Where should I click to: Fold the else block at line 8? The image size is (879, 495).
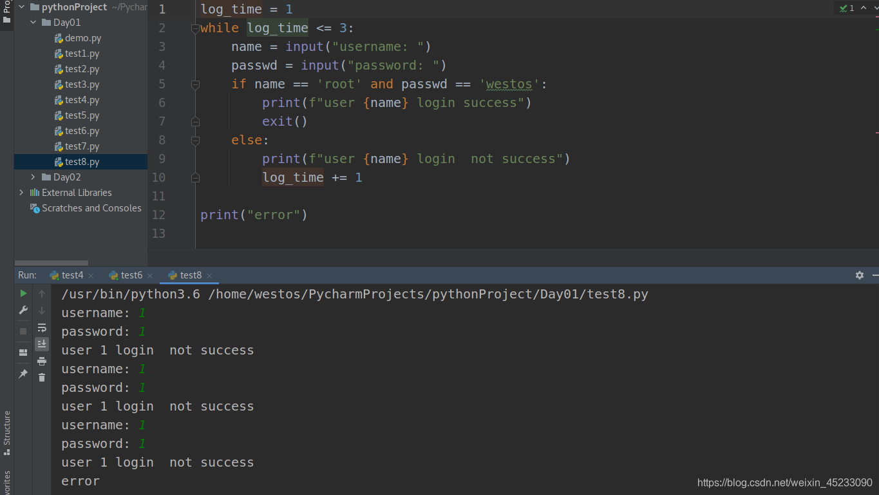(195, 141)
